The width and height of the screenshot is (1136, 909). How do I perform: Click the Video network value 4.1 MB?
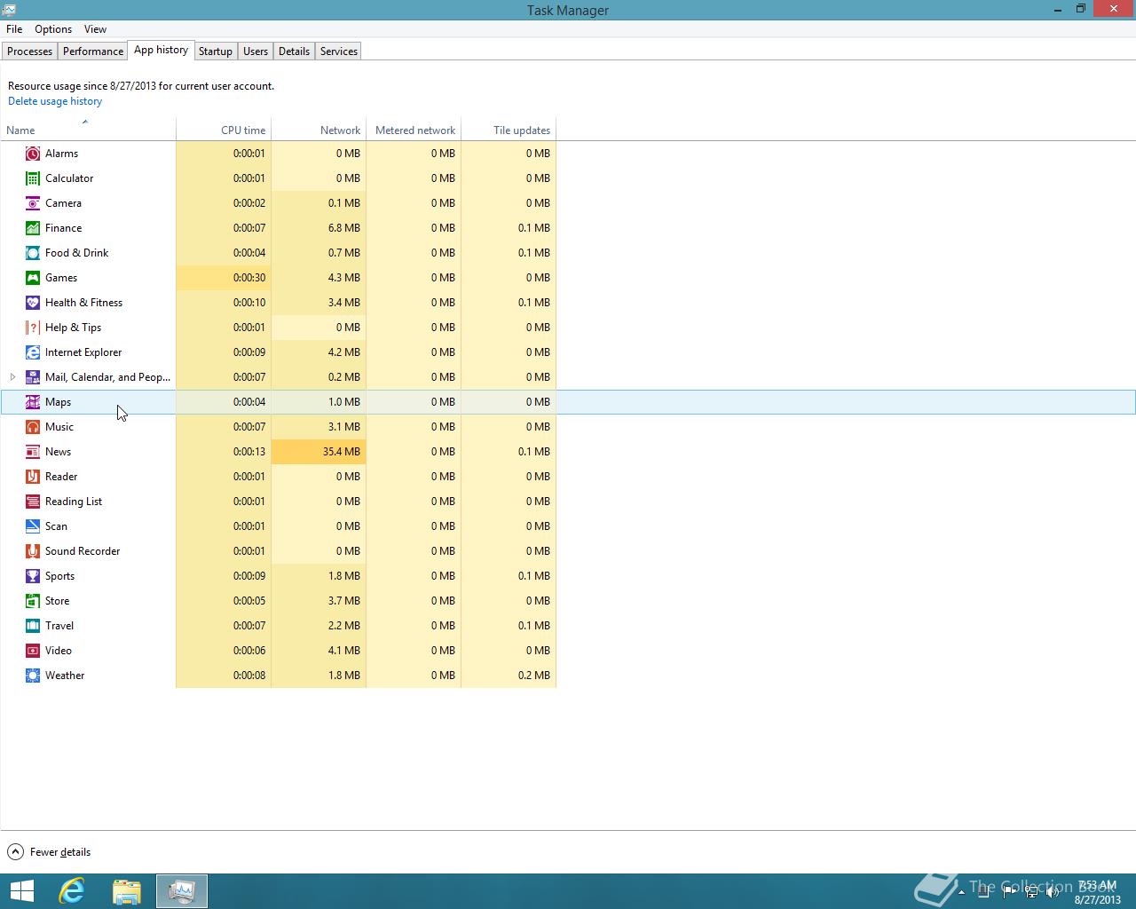point(319,651)
